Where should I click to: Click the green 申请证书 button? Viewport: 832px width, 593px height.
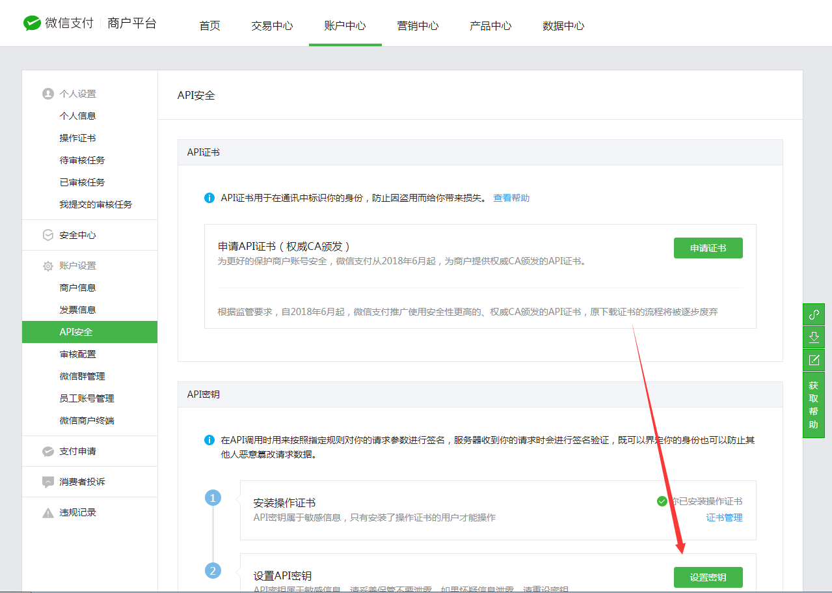click(708, 248)
